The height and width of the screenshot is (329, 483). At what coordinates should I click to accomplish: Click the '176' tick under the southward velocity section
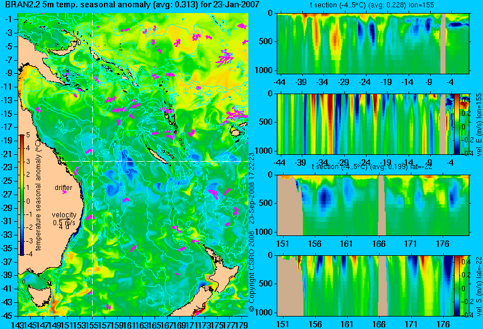[x=443, y=324]
